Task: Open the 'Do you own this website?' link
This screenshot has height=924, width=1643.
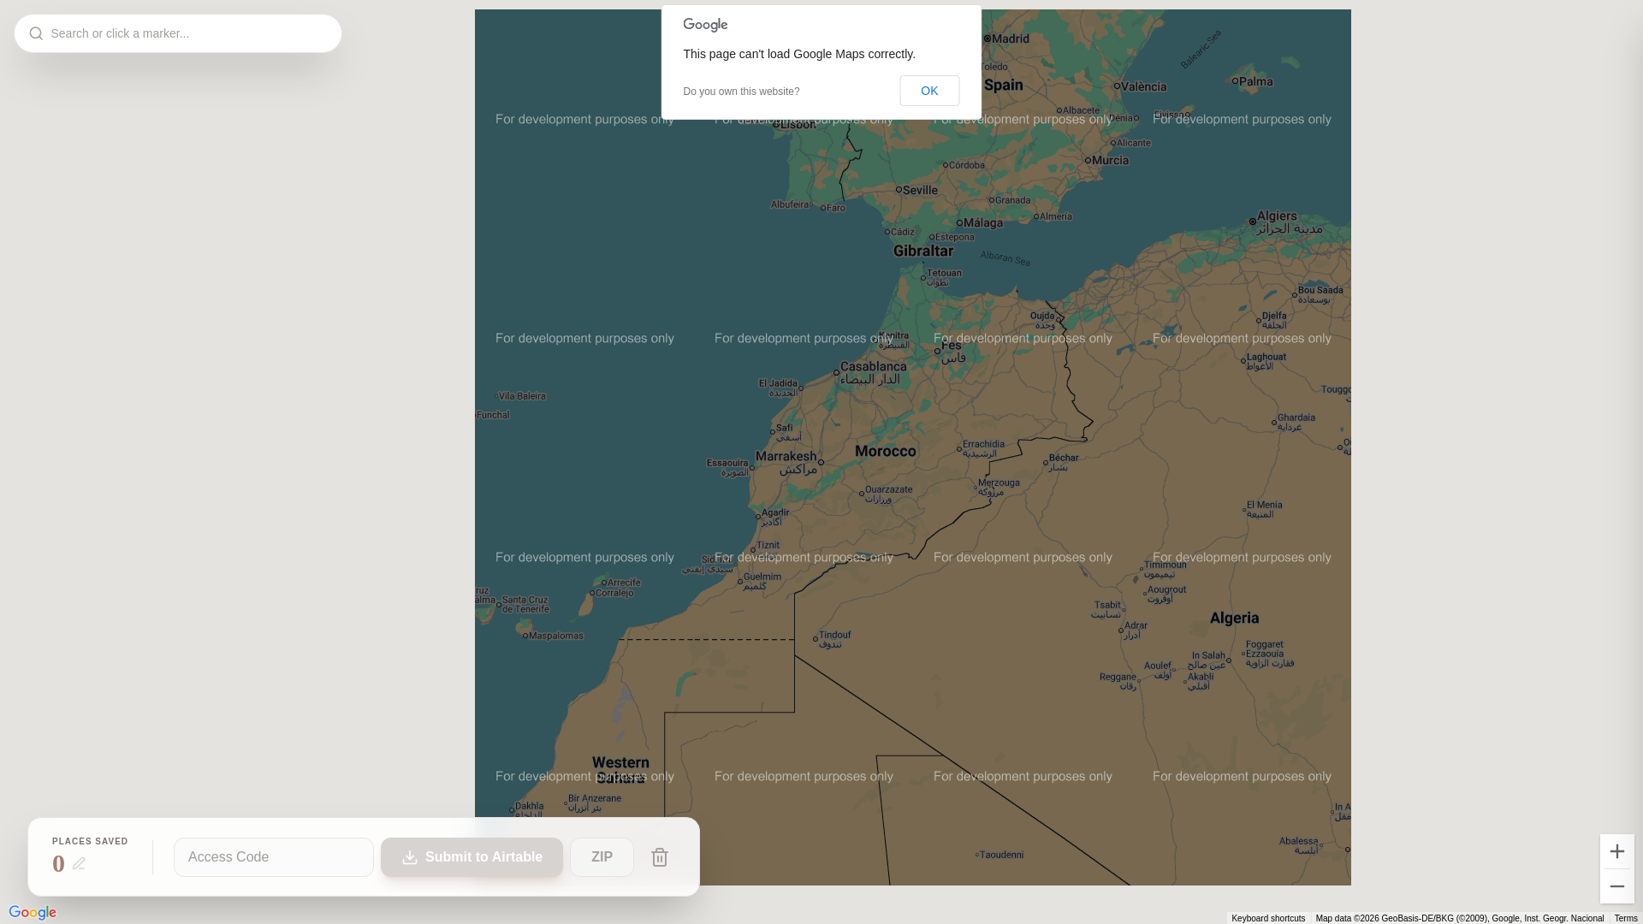Action: 741,92
